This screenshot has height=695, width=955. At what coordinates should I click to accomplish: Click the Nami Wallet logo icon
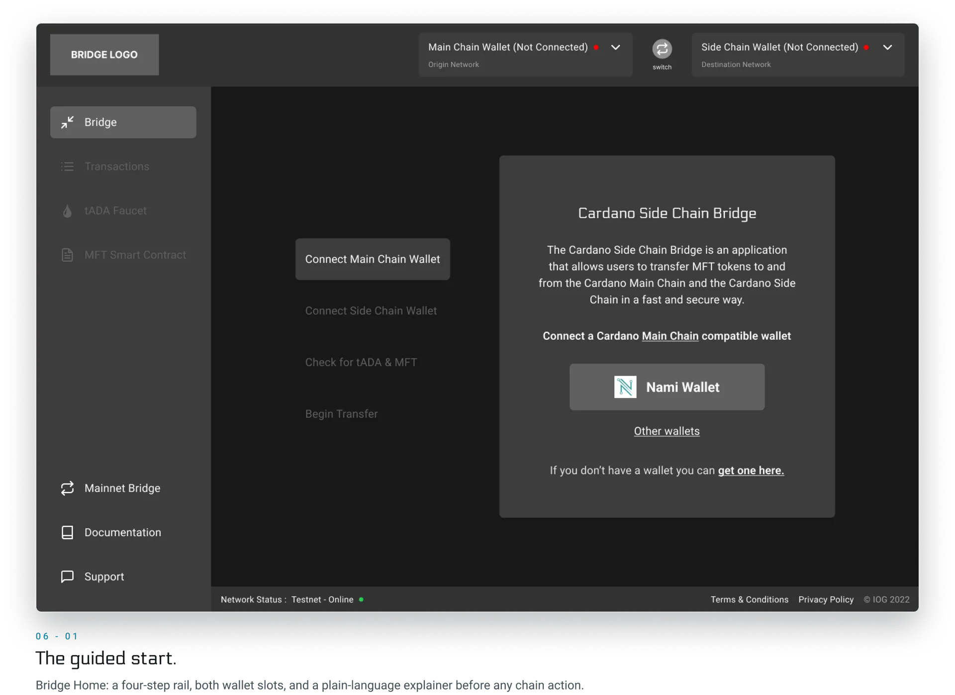pyautogui.click(x=625, y=387)
